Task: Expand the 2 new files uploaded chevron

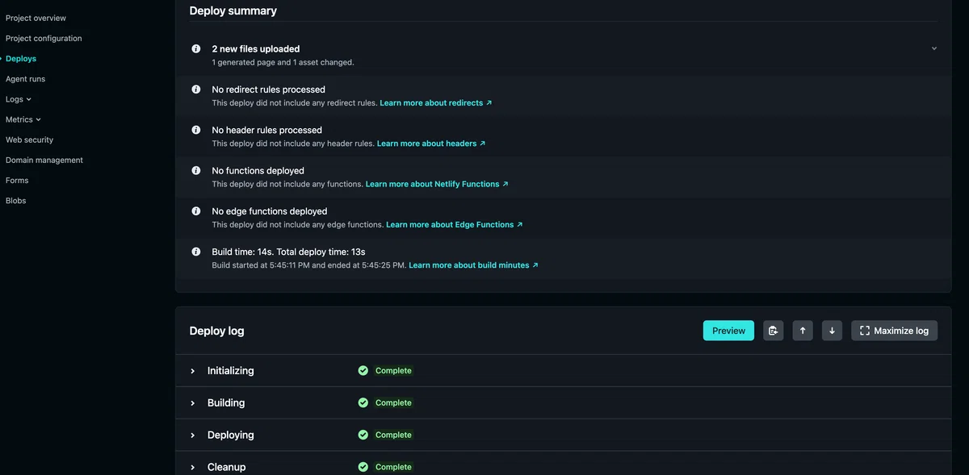Action: click(934, 48)
